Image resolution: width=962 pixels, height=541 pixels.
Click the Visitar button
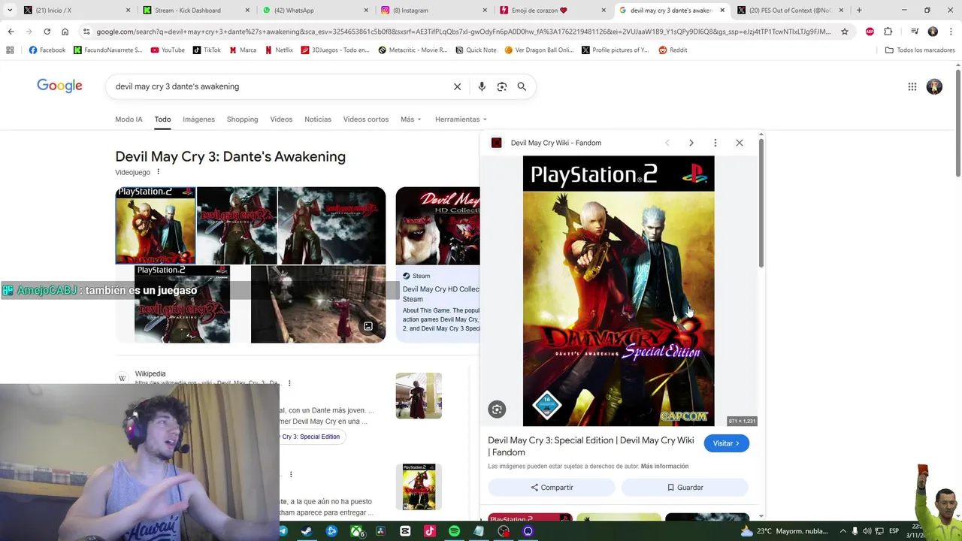726,443
